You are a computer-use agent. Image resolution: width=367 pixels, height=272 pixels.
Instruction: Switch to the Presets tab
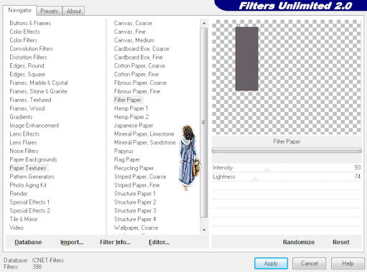tap(49, 11)
